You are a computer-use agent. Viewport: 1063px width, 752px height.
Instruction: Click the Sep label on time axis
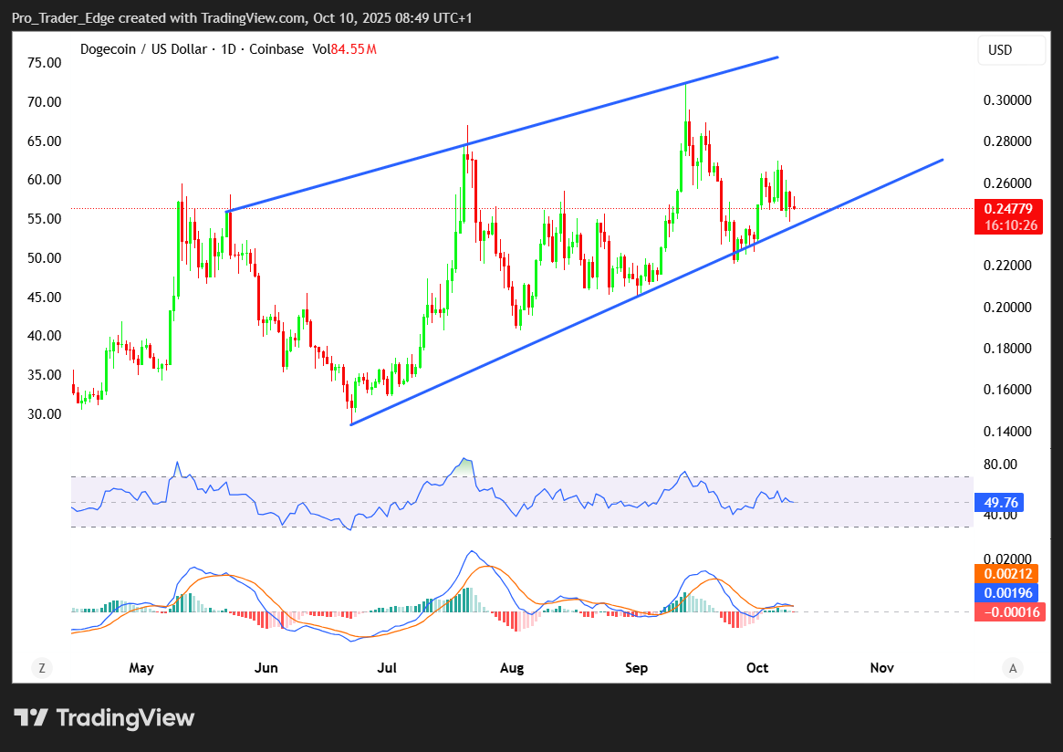coord(636,668)
